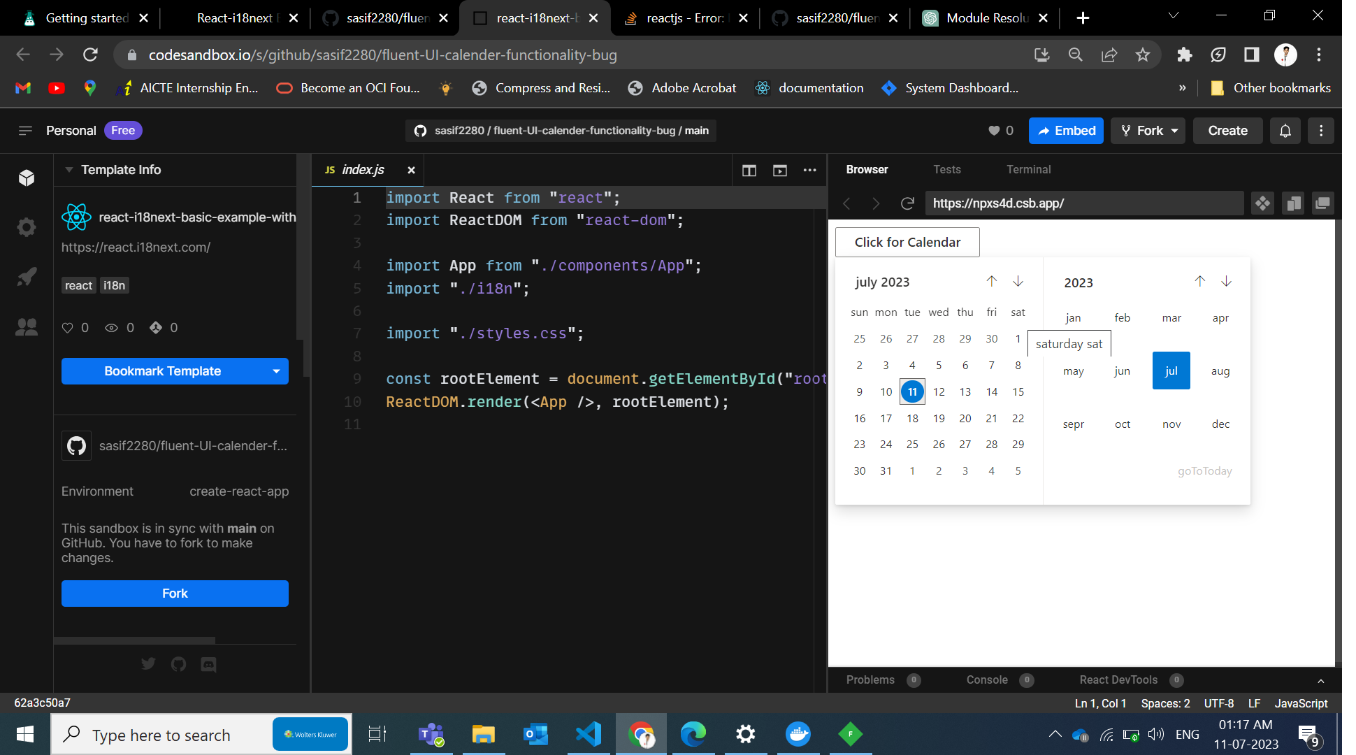Image resolution: width=1356 pixels, height=755 pixels.
Task: Refresh the sandbox preview browser
Action: click(908, 203)
